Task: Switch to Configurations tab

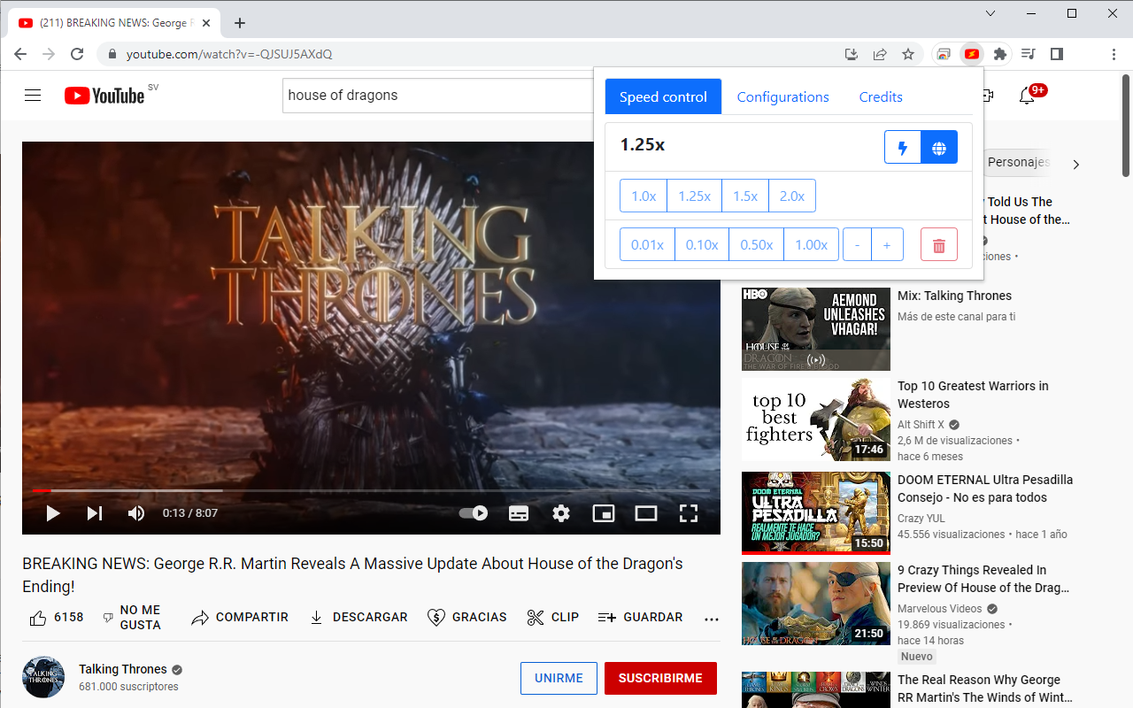Action: click(x=783, y=96)
